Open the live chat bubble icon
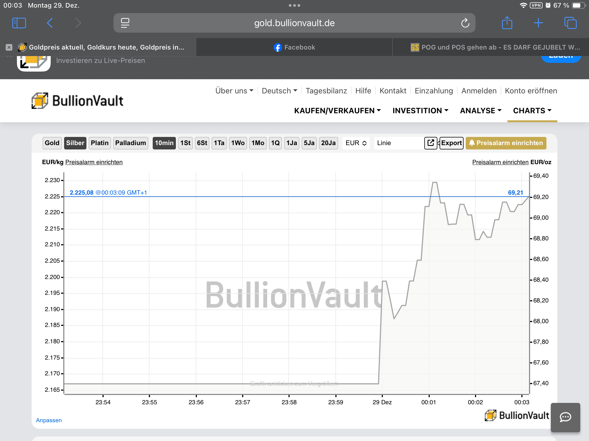Viewport: 589px width, 441px height. (x=565, y=417)
